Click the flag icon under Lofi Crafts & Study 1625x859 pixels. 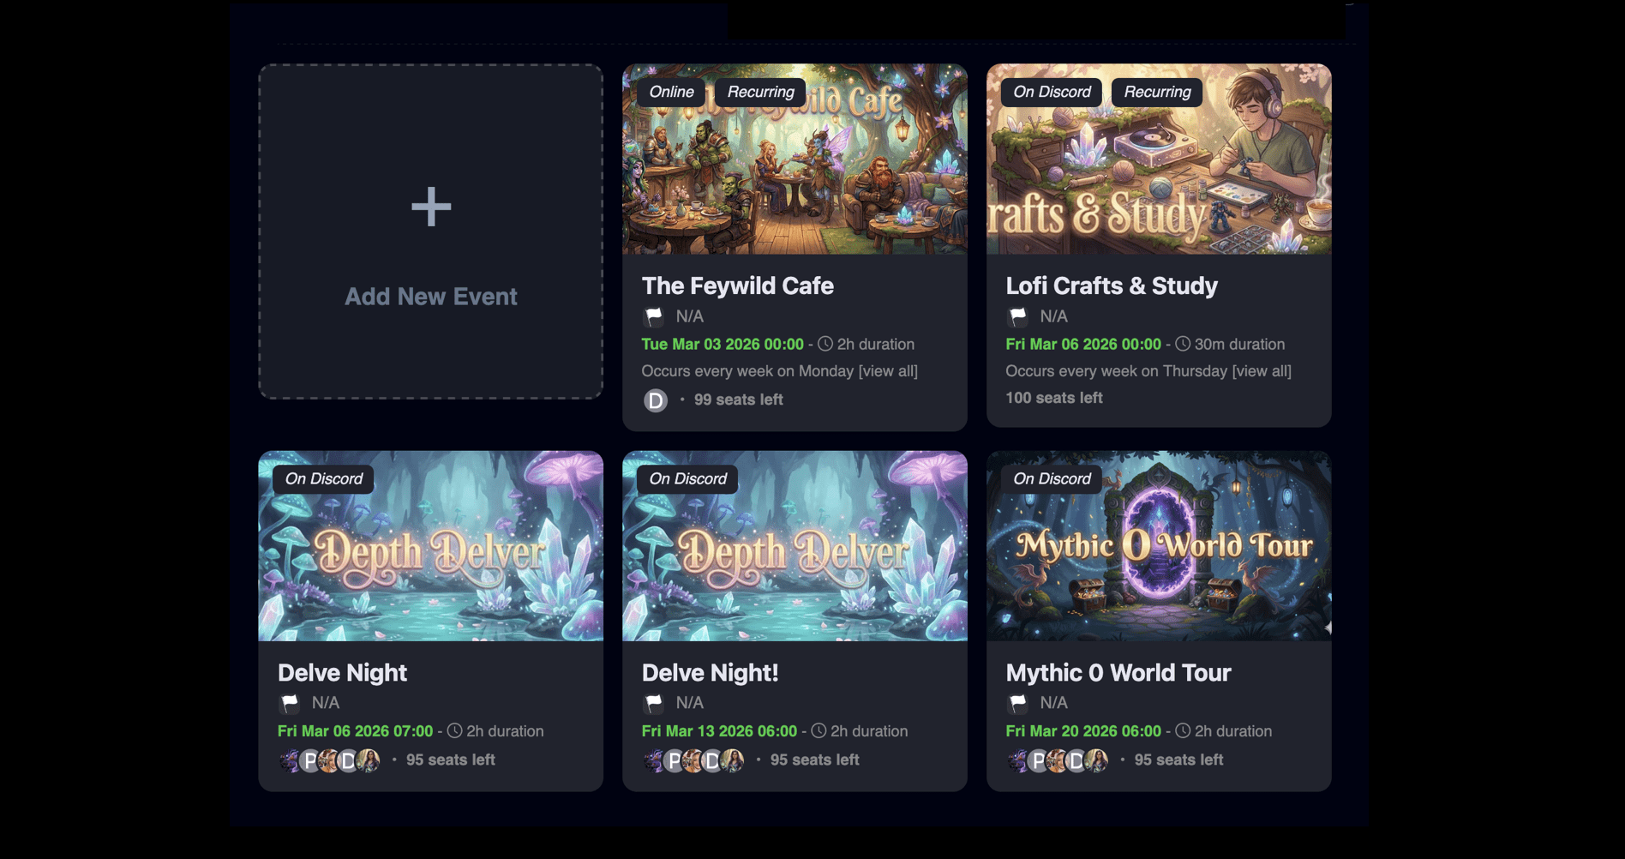(1018, 316)
